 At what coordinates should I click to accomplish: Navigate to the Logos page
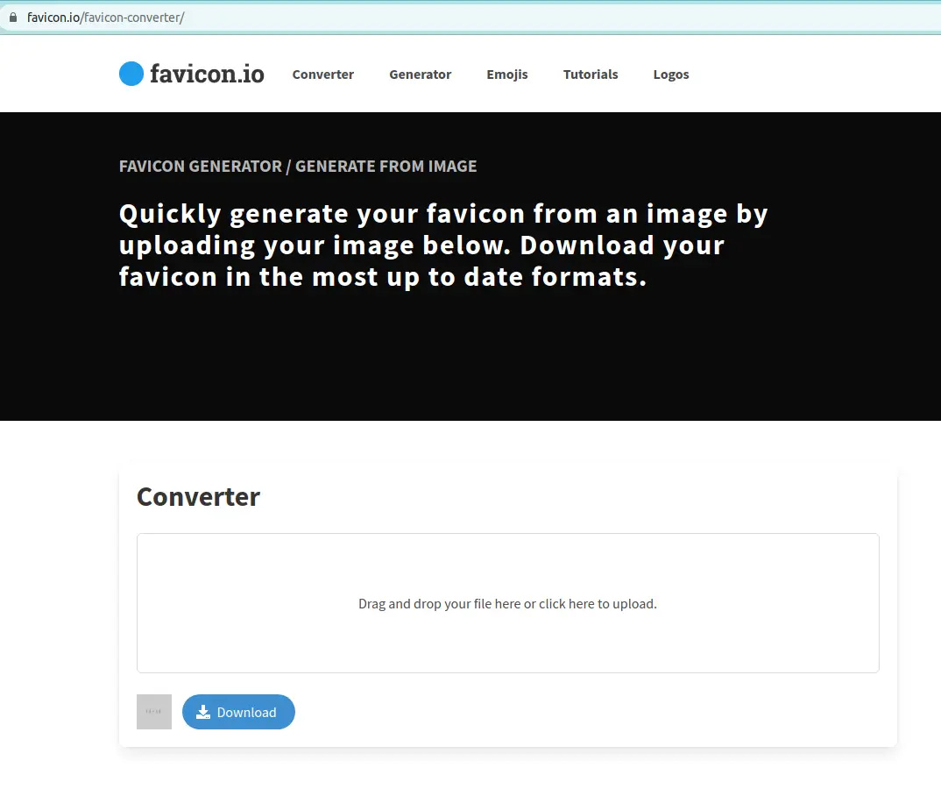pyautogui.click(x=670, y=75)
